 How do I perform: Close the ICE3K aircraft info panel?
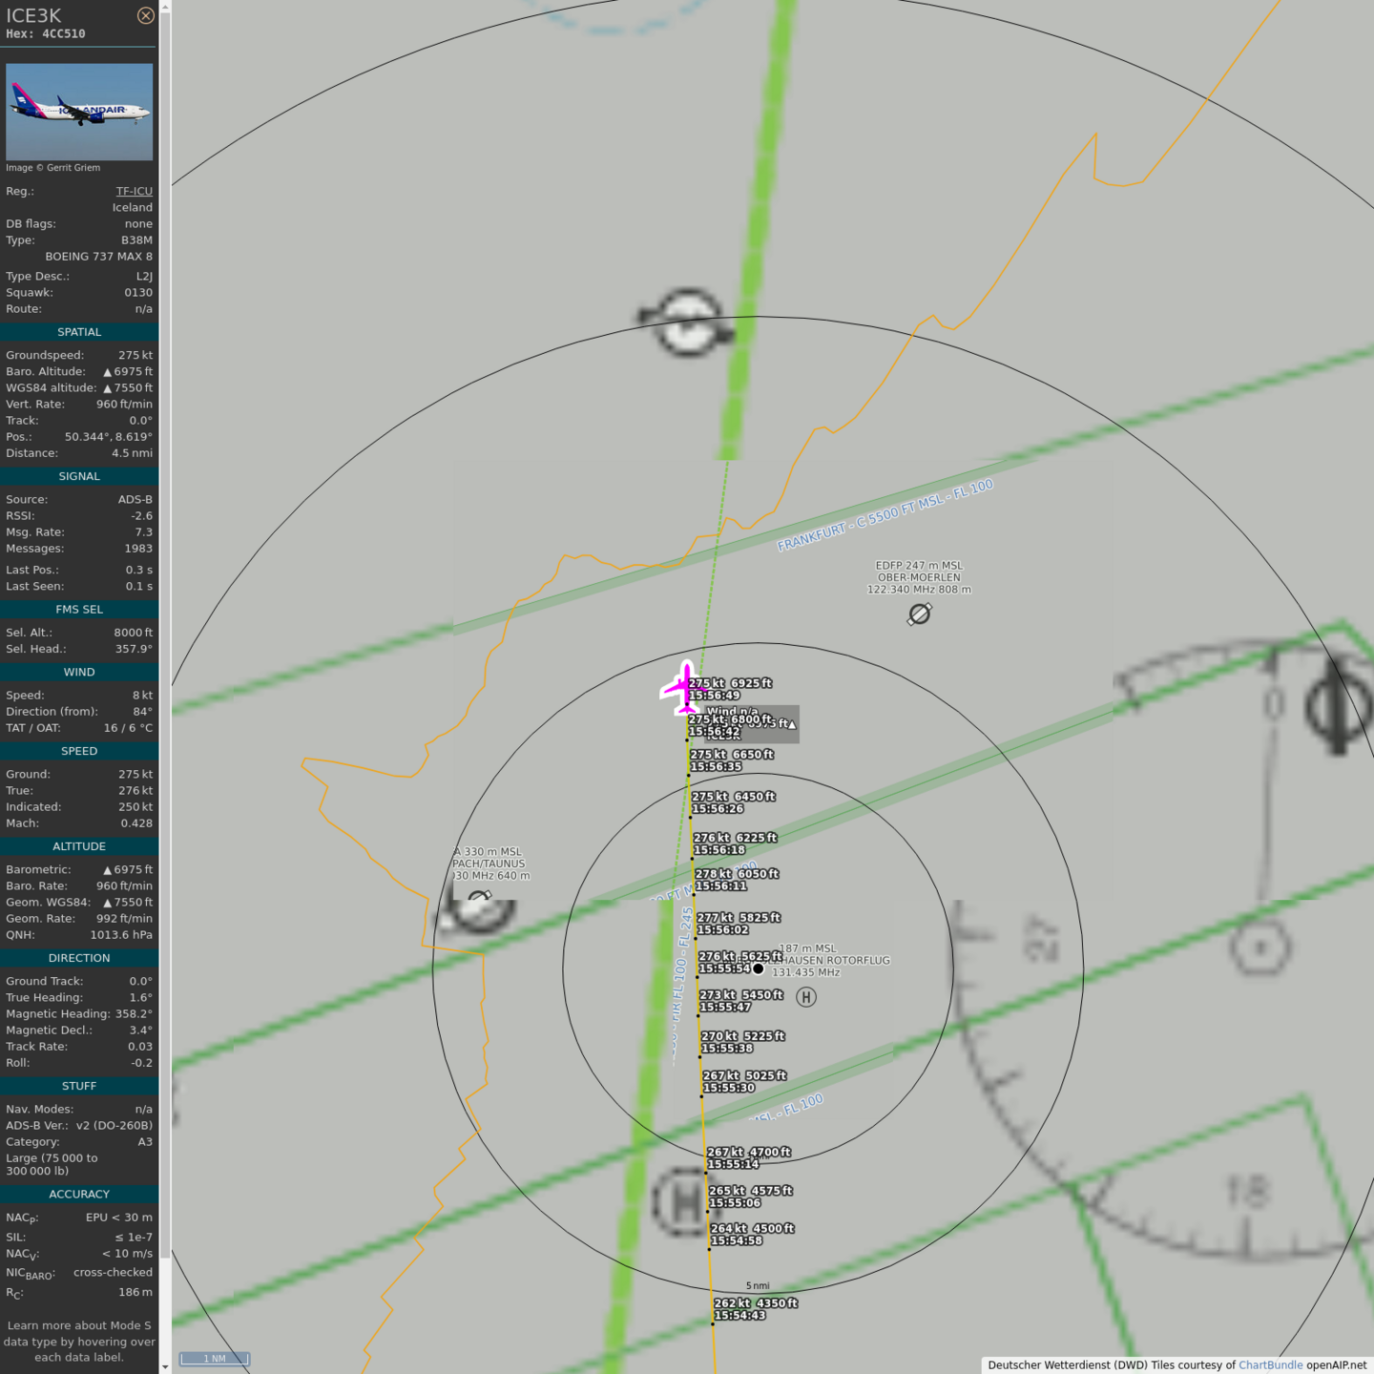click(145, 15)
